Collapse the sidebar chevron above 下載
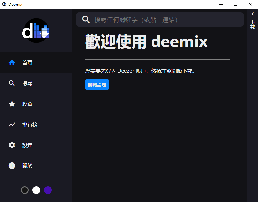 point(252,14)
